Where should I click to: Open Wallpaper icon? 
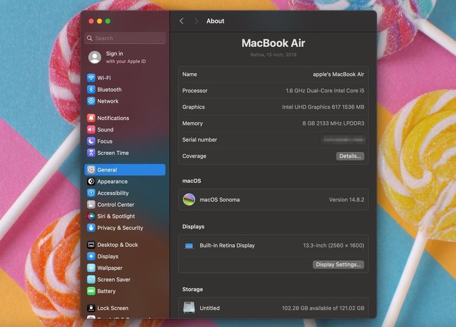click(91, 268)
